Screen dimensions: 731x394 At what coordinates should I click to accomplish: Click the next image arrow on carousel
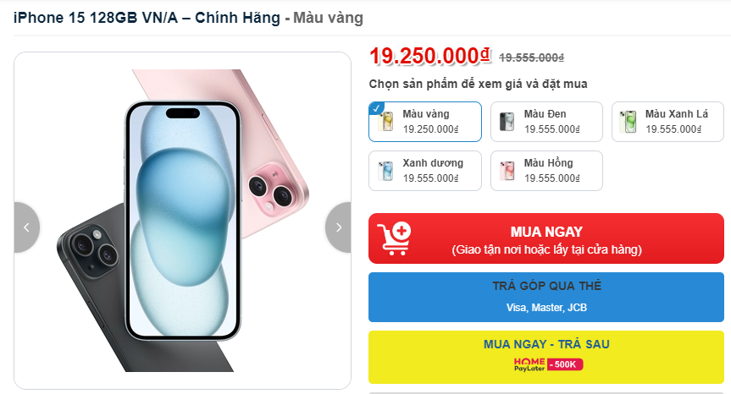339,227
